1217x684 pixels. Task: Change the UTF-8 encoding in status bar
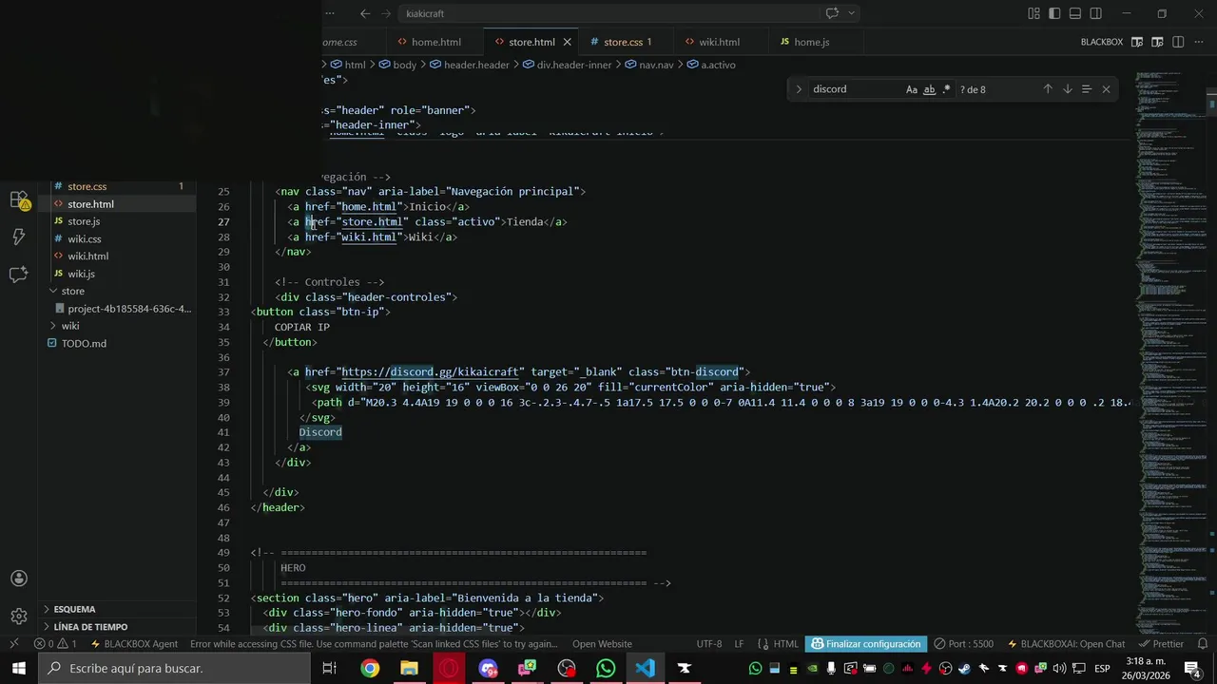point(709,644)
